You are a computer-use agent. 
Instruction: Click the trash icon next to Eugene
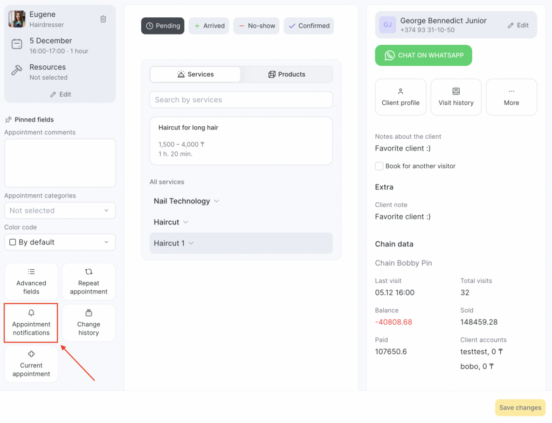(103, 19)
